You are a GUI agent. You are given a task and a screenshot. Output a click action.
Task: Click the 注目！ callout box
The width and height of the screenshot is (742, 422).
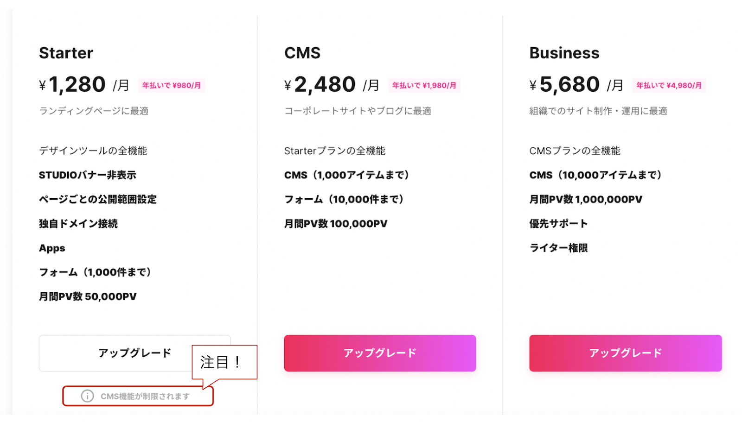coord(224,362)
